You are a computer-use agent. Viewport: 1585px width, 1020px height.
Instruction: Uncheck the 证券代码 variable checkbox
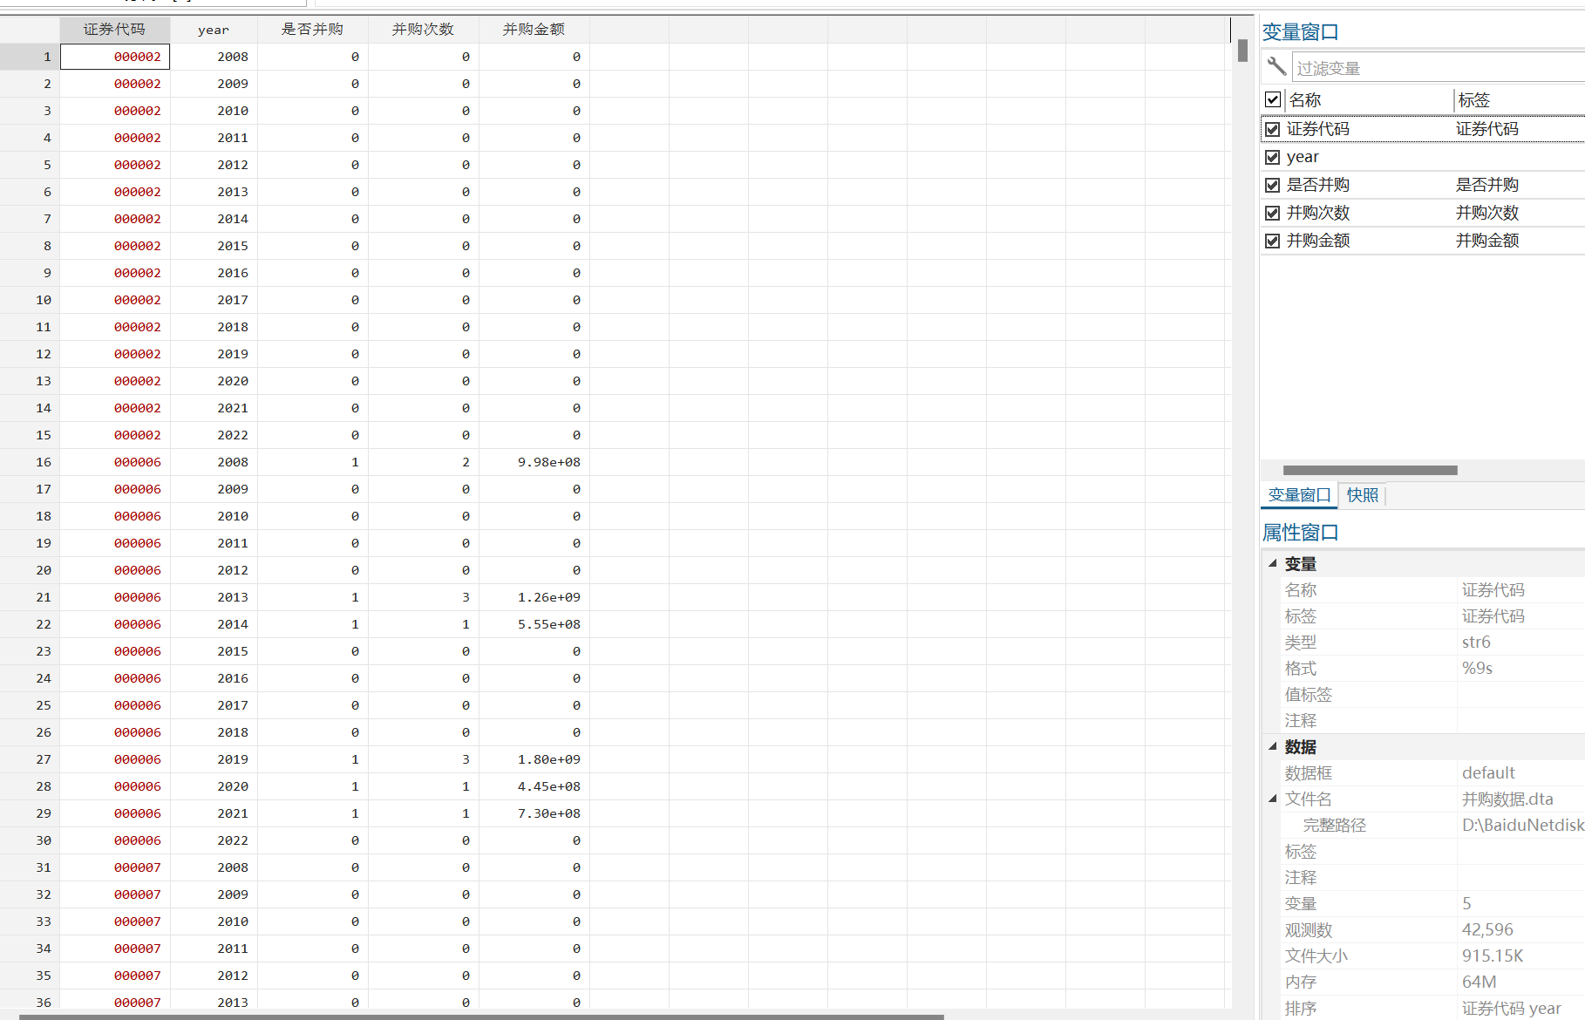click(1273, 129)
